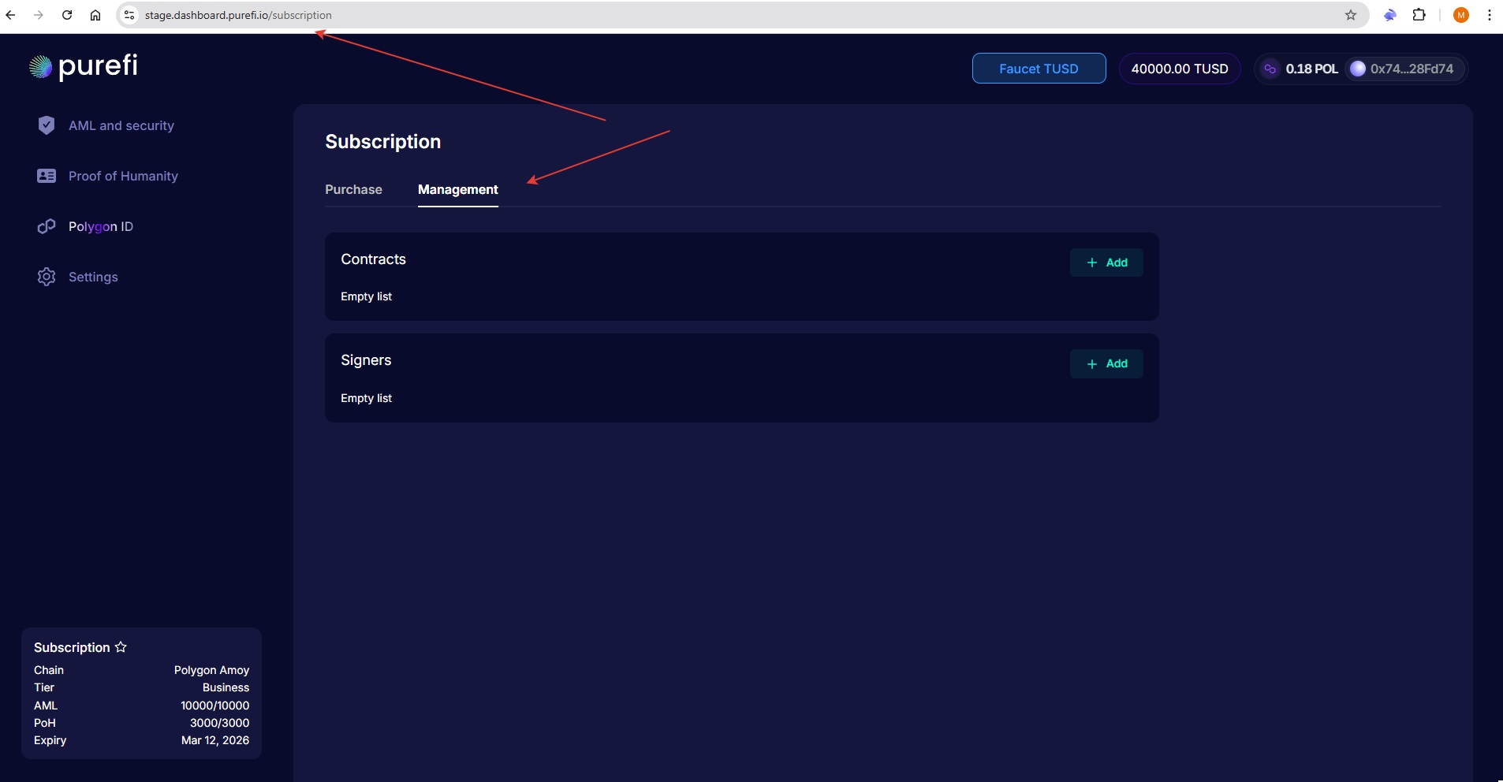Click the 40000.00 TUSD balance
The image size is (1503, 782).
coord(1179,69)
